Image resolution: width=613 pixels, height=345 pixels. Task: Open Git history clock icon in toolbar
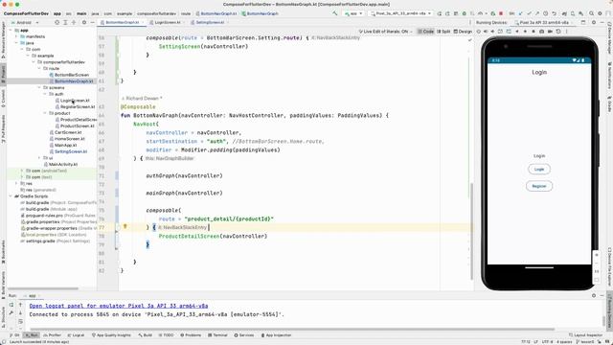tap(545, 13)
